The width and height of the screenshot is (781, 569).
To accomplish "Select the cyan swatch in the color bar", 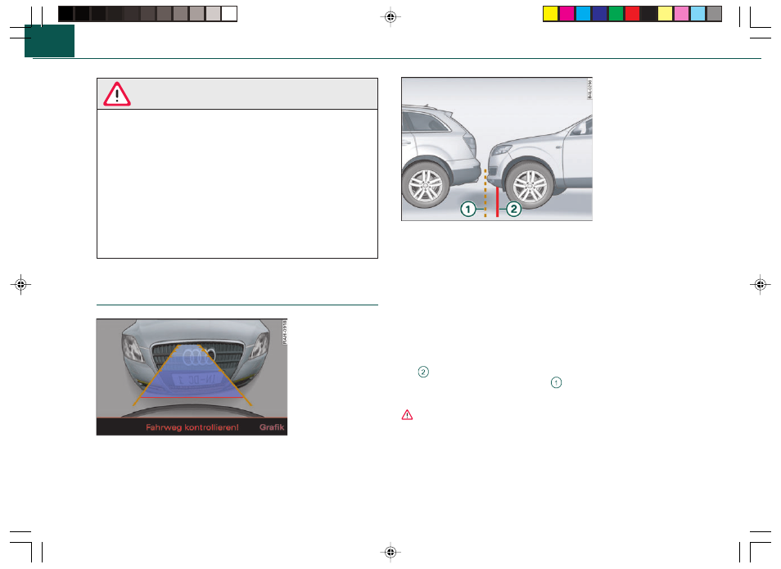I will tap(583, 14).
